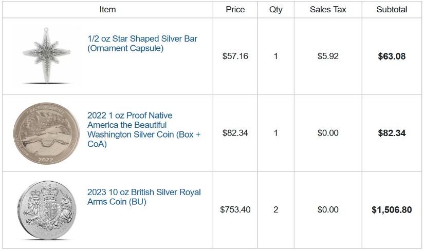Open the 1/2 oz Star Shaped Silver Bar link
The width and height of the screenshot is (424, 251).
(142, 44)
